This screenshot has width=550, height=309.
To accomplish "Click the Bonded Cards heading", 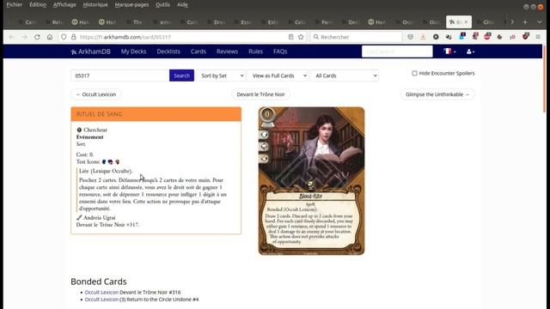I will 99,282.
